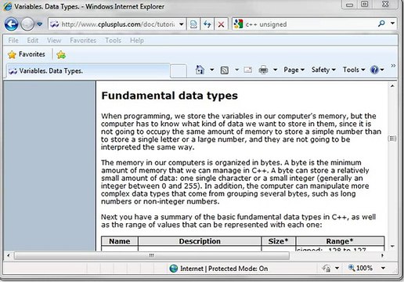Open the Page command bar menu
Screen dimensions: 404x282
pyautogui.click(x=294, y=70)
